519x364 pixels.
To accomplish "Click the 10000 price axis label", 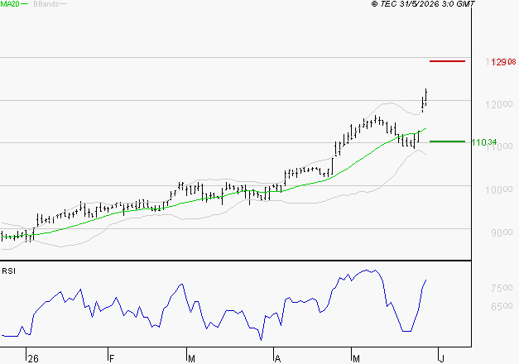I will tap(499, 190).
